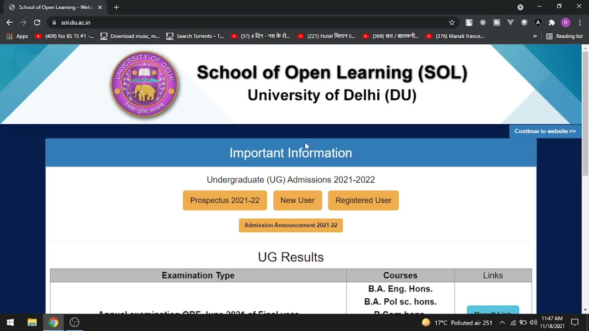Switch to Chrome on the taskbar
The width and height of the screenshot is (589, 331).
click(x=53, y=322)
